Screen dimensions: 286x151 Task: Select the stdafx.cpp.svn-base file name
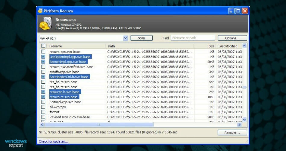[x=64, y=72]
